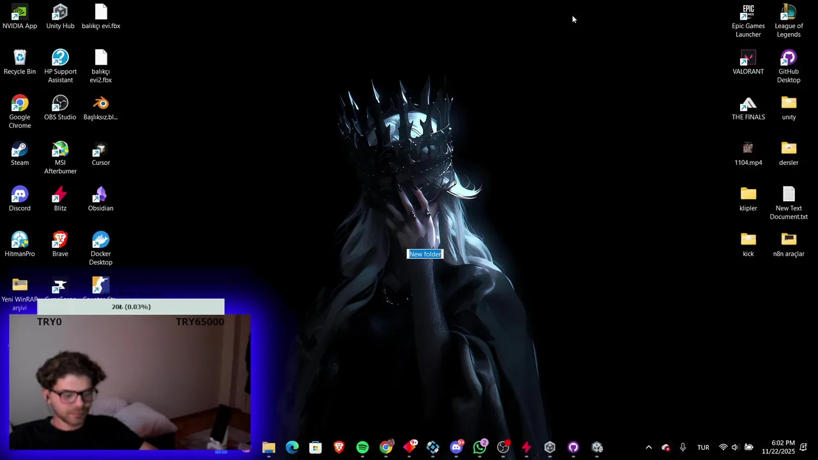This screenshot has width=818, height=460.
Task: Open Discord desktop shortcut
Action: 20,199
